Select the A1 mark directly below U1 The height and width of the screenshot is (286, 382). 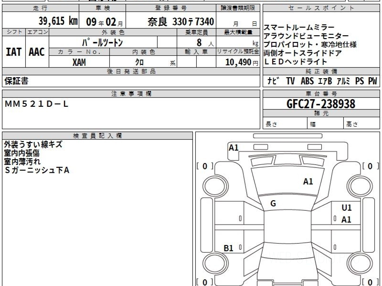tap(346, 220)
